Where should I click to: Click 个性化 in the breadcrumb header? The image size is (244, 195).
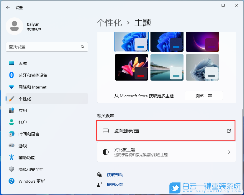(109, 23)
